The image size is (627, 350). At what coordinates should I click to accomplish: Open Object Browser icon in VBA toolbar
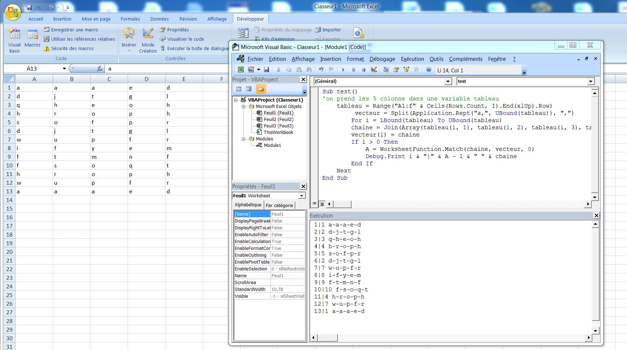[x=406, y=69]
